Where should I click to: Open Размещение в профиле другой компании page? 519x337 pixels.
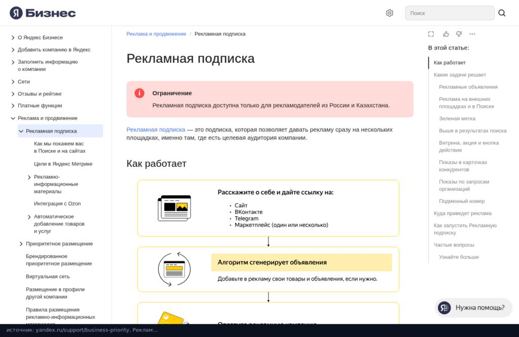55,293
